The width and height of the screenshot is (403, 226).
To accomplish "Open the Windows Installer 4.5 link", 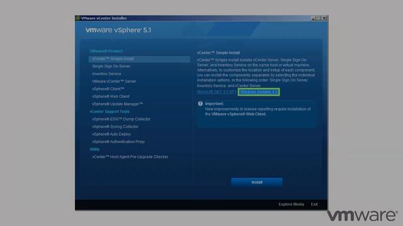I will (259, 92).
